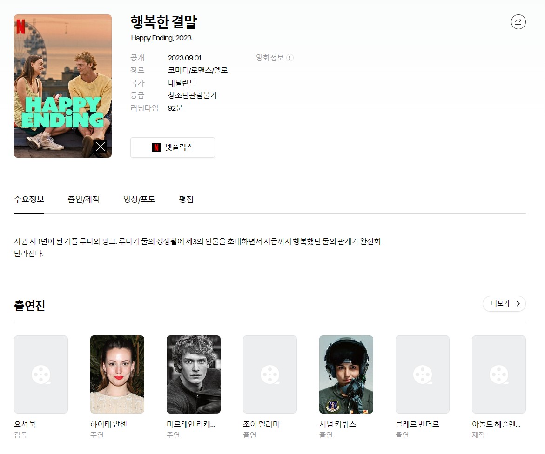Viewport: 545px width, 454px height.
Task: Expand the movie poster with fullscreen icon
Action: pos(101,147)
